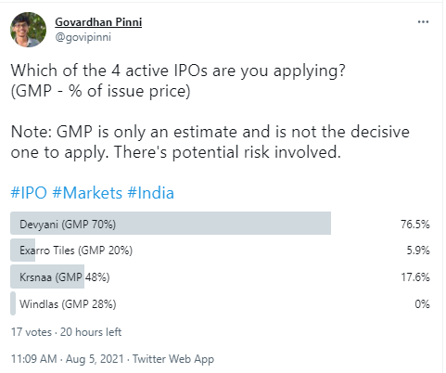This screenshot has width=446, height=373.
Task: Click the @govipinni handle
Action: click(x=83, y=37)
